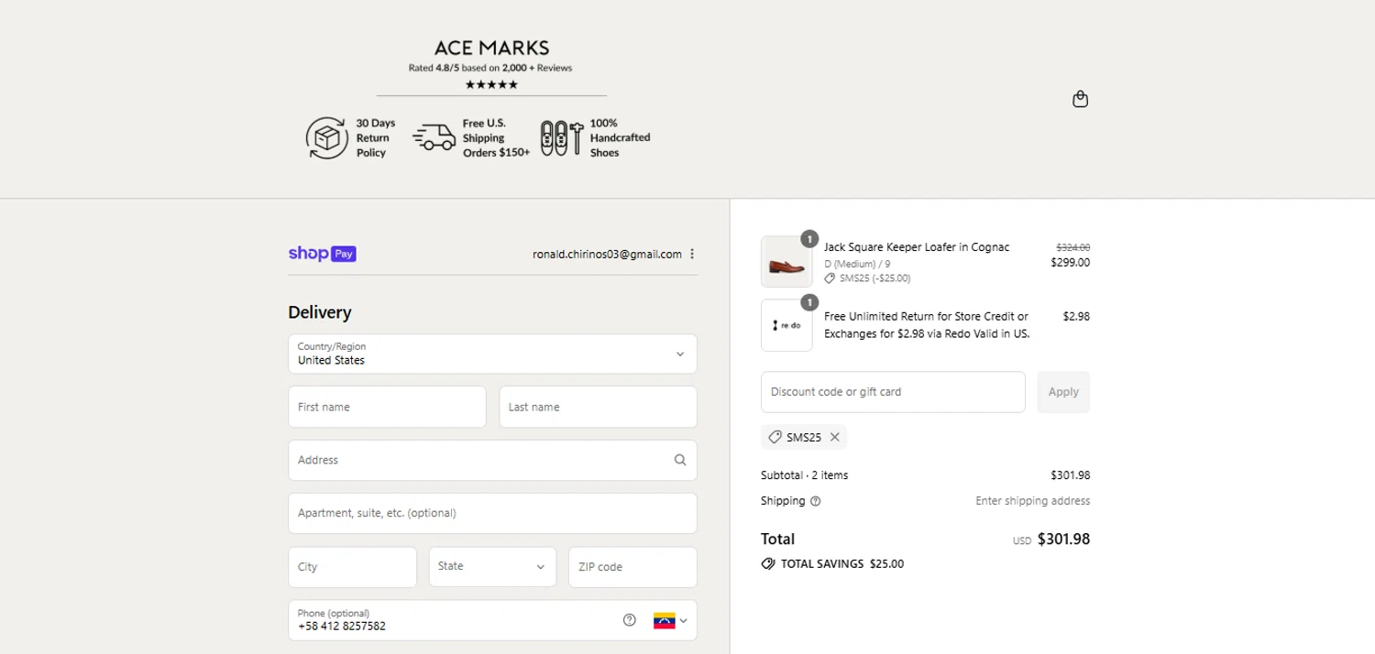This screenshot has height=654, width=1375.
Task: Click the search magnifier in Address field
Action: pyautogui.click(x=680, y=460)
